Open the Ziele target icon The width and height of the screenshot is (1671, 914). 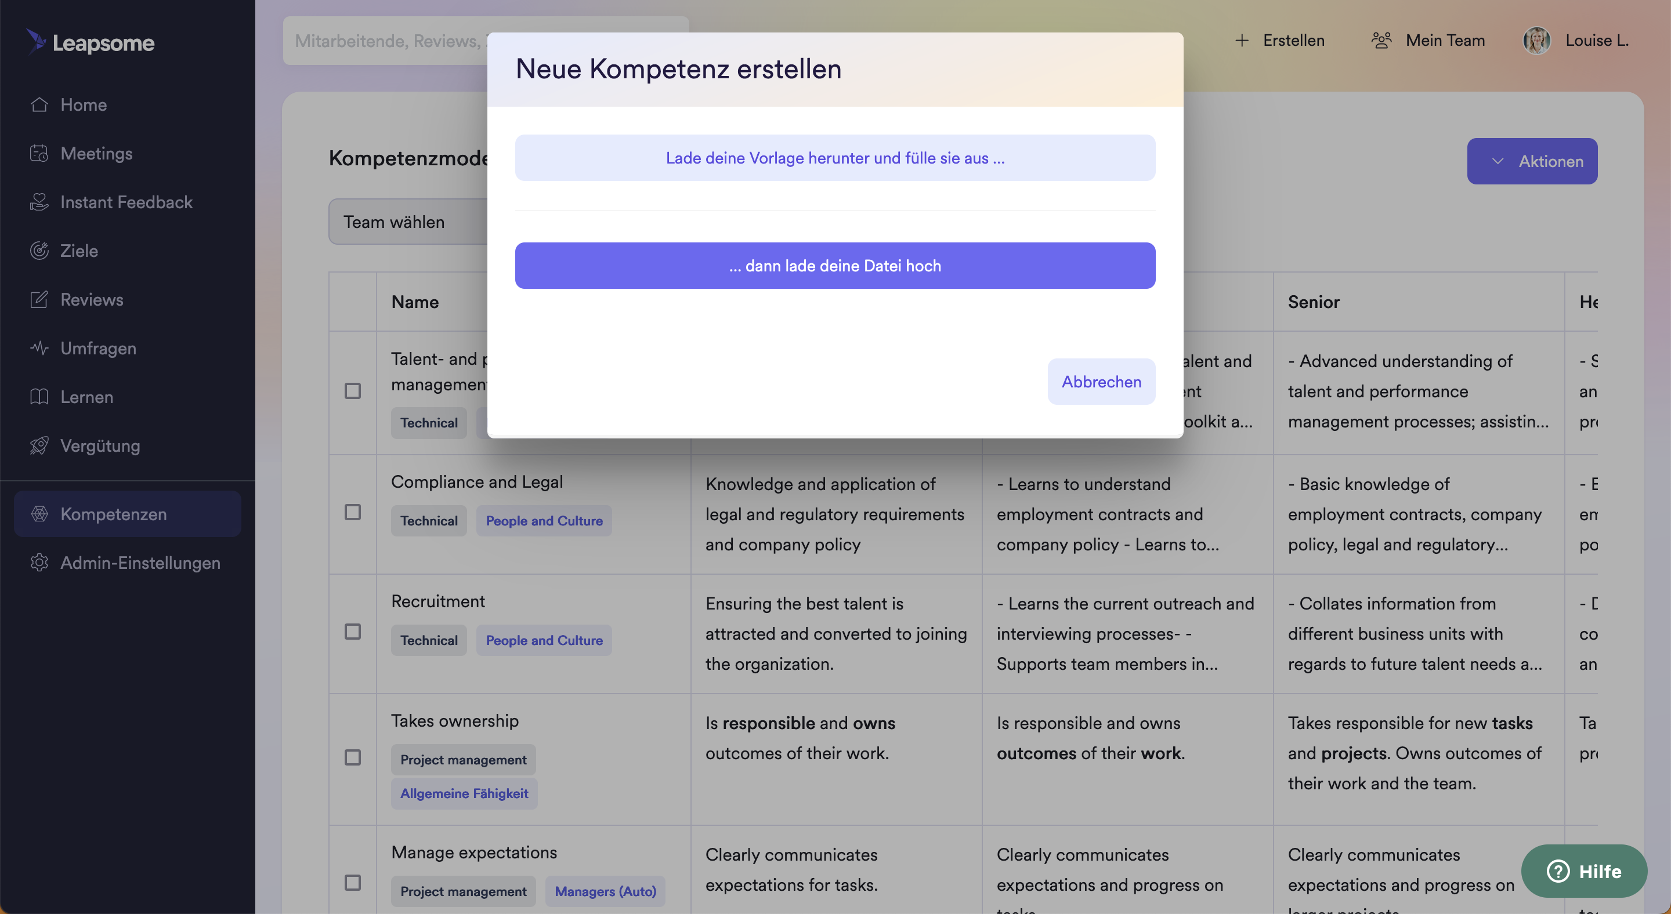pyautogui.click(x=39, y=251)
